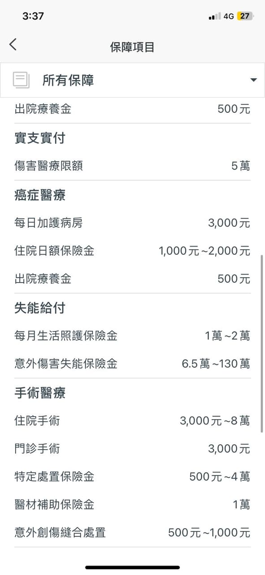
Task: Expand the 所有保障 category selector
Action: [x=132, y=80]
